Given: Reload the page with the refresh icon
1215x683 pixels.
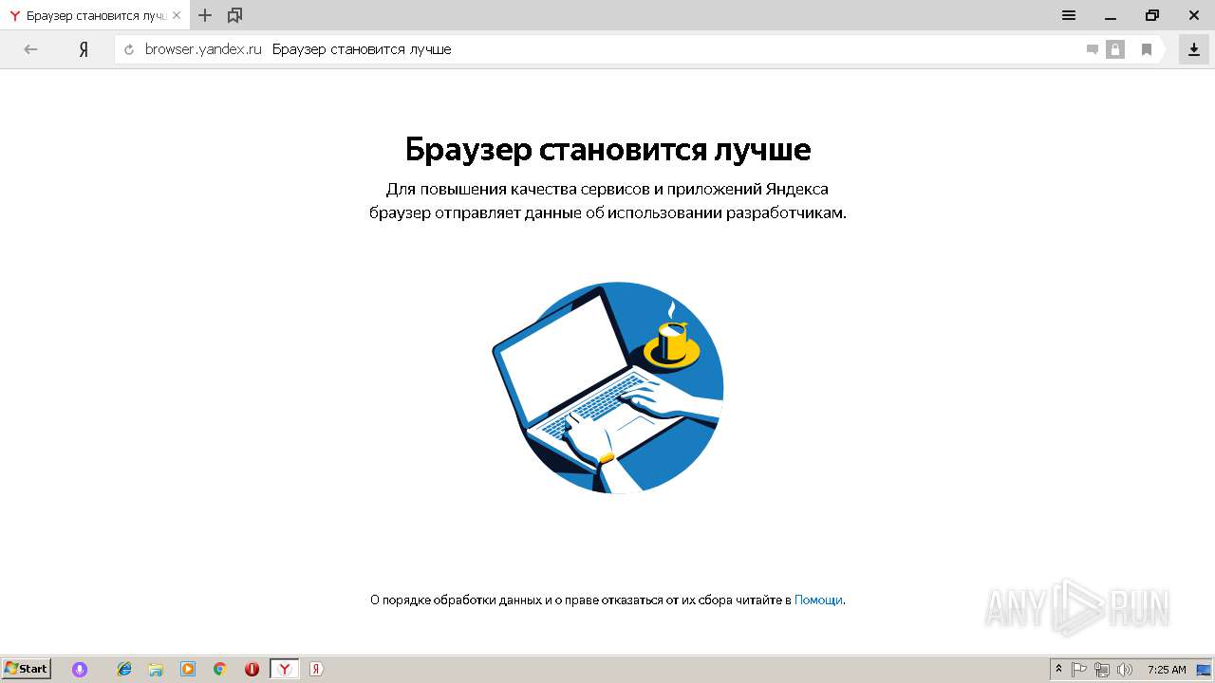Looking at the screenshot, I should (x=129, y=49).
